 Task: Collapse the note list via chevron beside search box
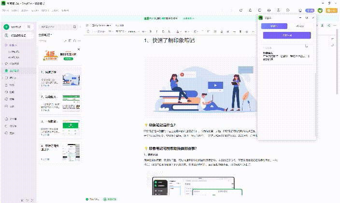tap(81, 27)
